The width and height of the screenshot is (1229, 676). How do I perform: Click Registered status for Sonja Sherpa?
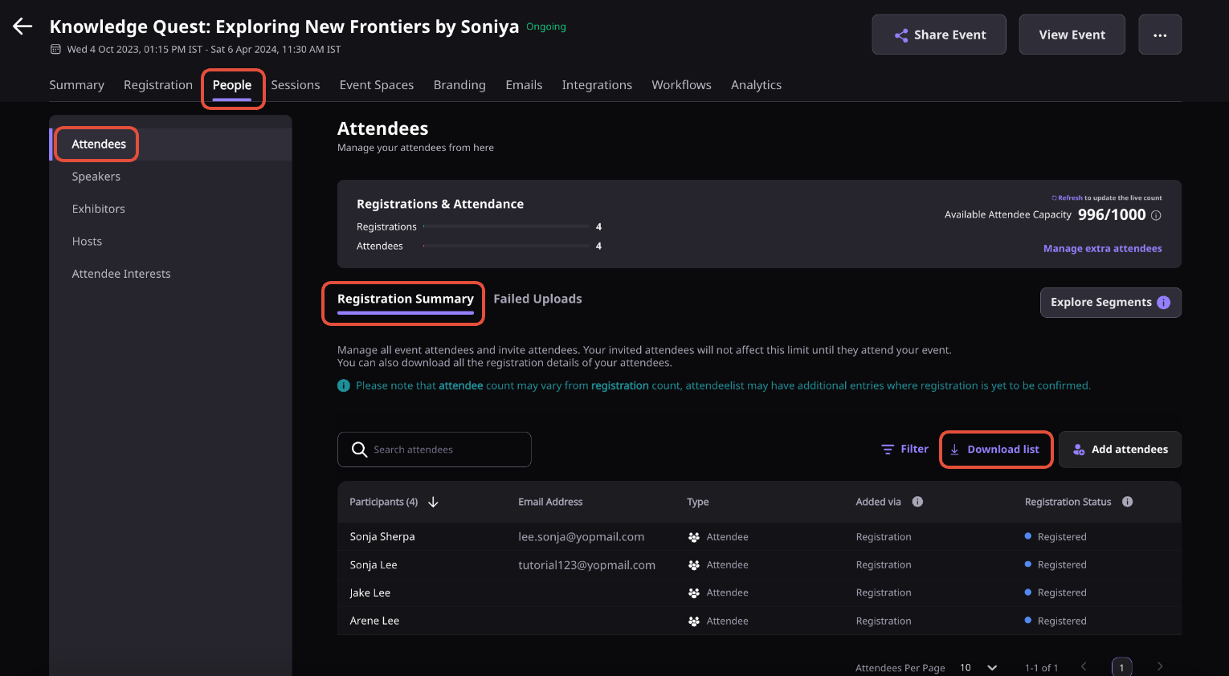[1055, 537]
